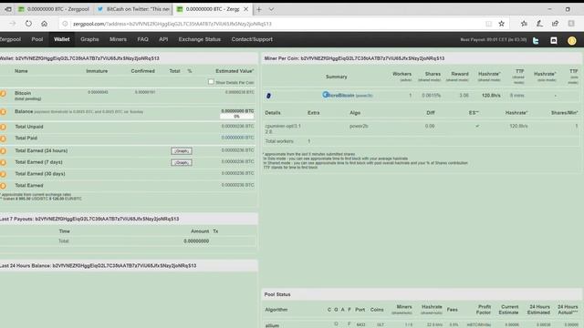Open the Graphs menu item

pyautogui.click(x=89, y=39)
